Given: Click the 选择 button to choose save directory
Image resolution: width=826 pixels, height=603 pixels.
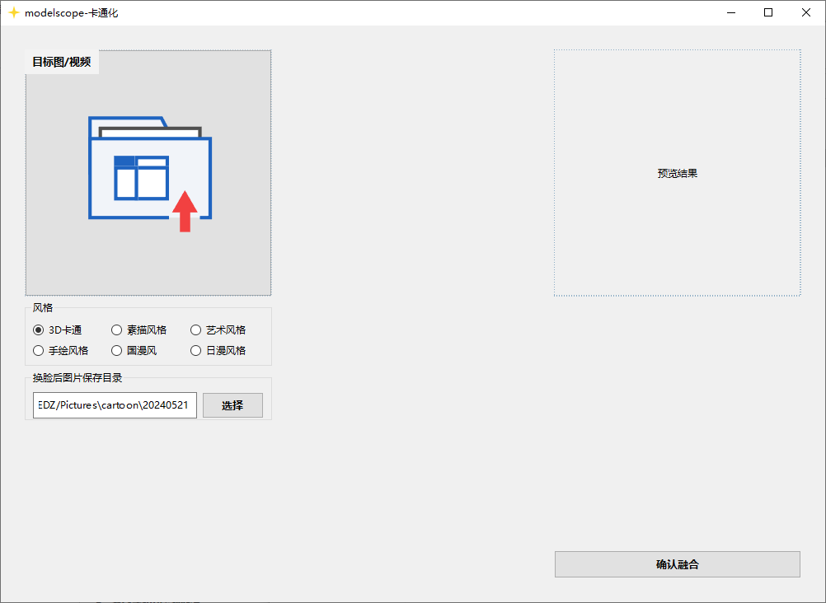Looking at the screenshot, I should 232,405.
